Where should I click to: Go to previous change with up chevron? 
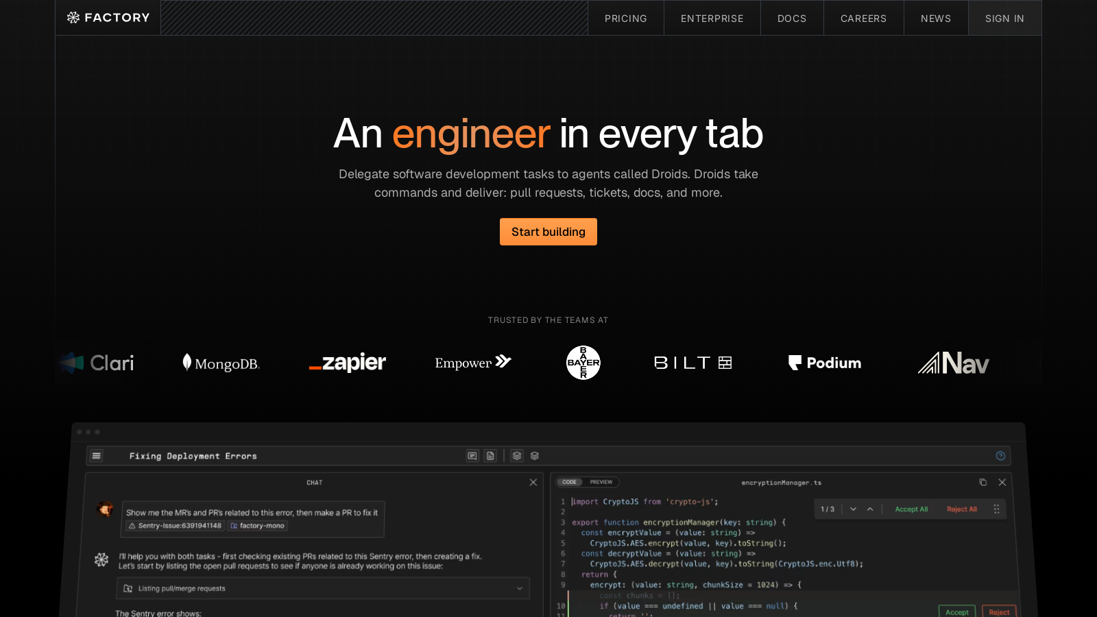[x=870, y=509]
